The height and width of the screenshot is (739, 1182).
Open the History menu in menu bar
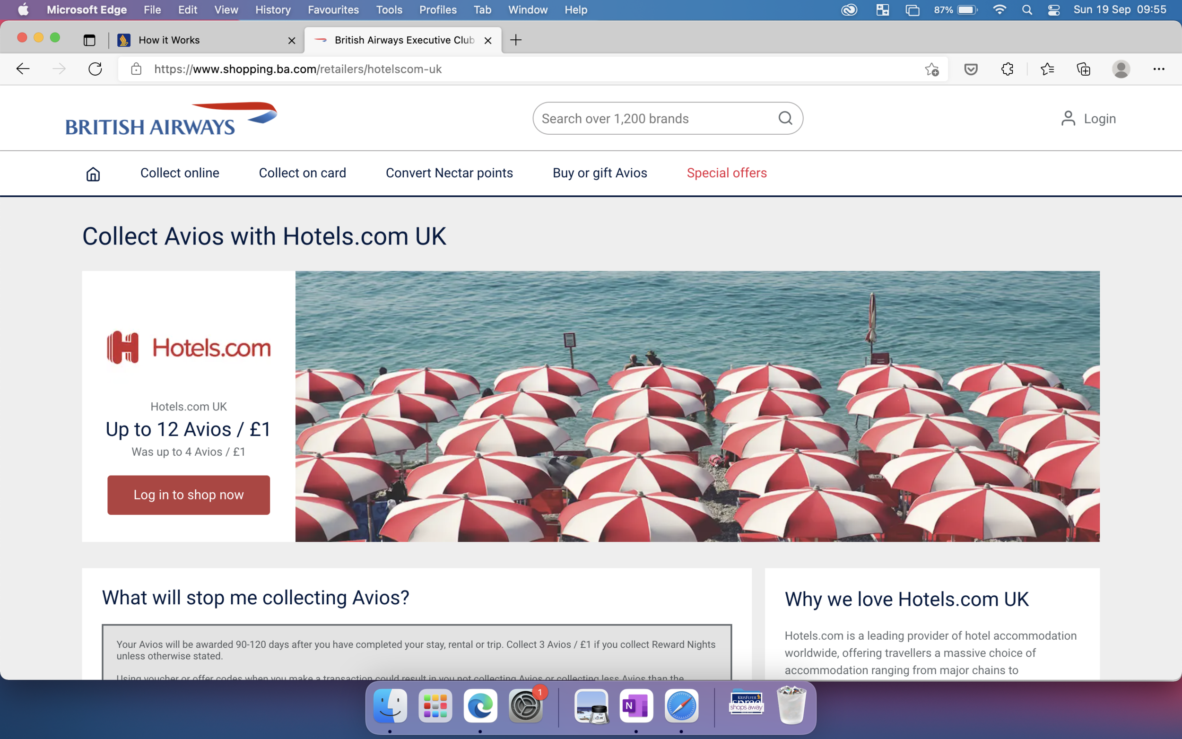tap(273, 10)
